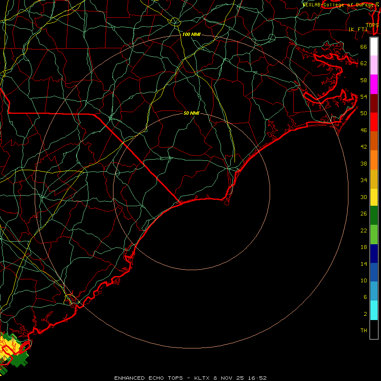Click the "TOPS" legend title

(x=372, y=25)
